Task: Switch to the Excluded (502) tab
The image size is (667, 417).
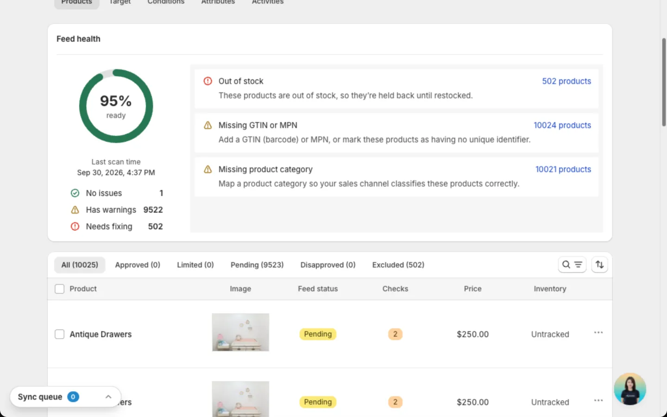Action: 398,265
